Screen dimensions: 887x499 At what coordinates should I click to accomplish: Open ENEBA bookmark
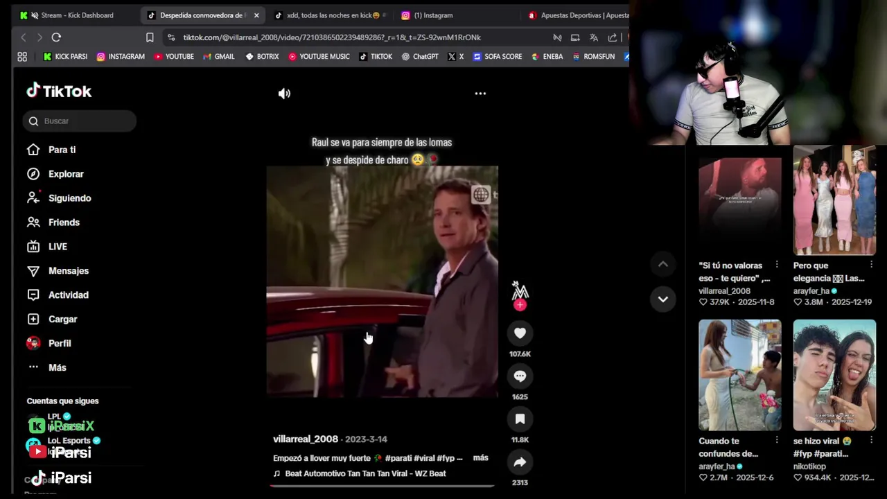coord(547,57)
